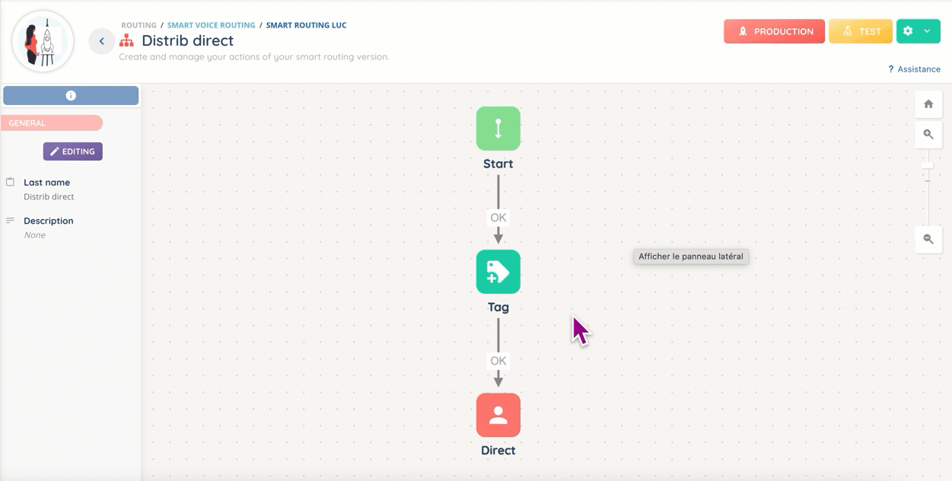The height and width of the screenshot is (481, 952).
Task: Open the Smart Routing Luc breadcrumb
Action: (x=306, y=25)
